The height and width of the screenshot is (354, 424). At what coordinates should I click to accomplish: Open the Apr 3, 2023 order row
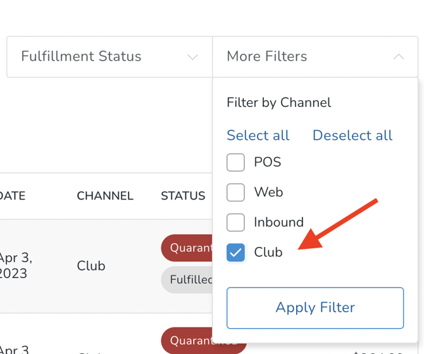pos(16,266)
